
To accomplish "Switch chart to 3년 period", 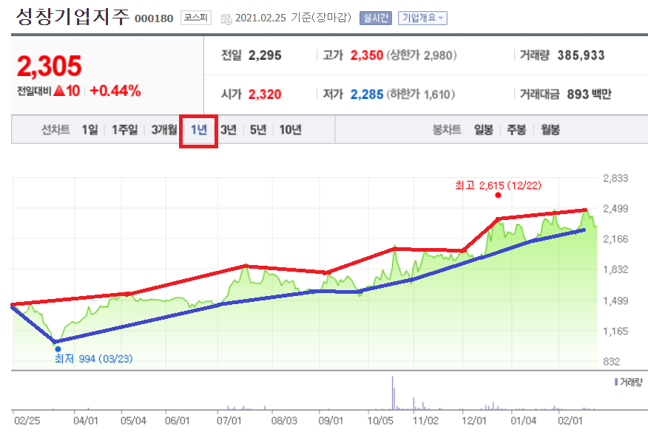I will 229,130.
